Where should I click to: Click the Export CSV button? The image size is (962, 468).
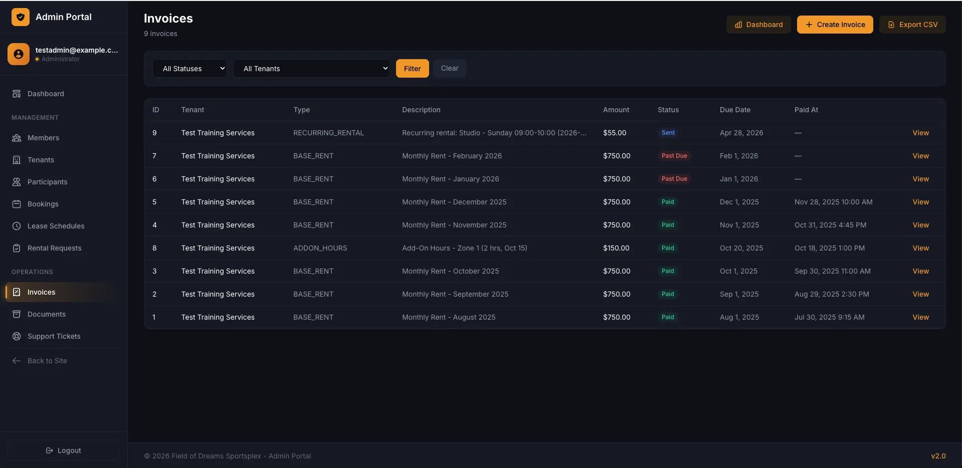912,24
